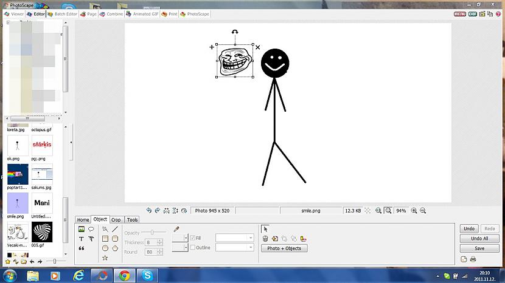Insert a photo object

click(x=81, y=229)
